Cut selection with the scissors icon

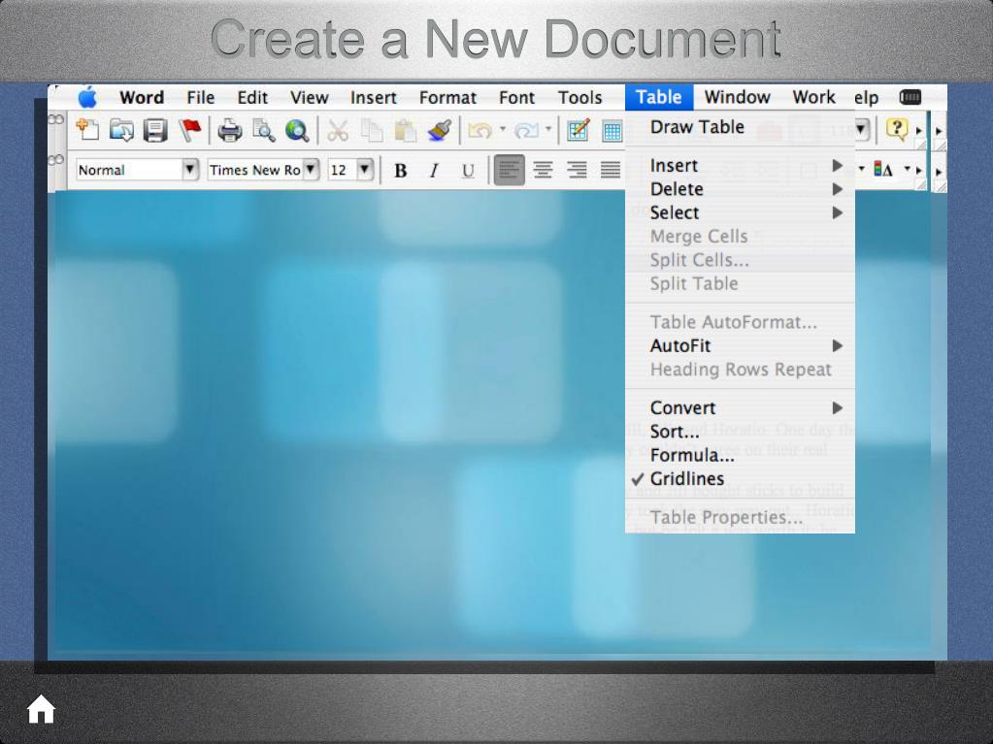click(338, 130)
